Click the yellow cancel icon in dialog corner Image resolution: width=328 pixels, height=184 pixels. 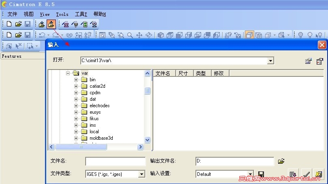319,174
